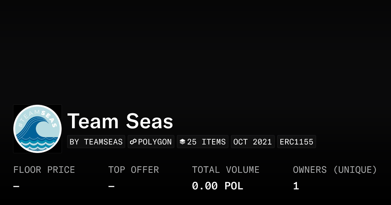The height and width of the screenshot is (205, 391).
Task: Open the BY TEAMSEAS creator badge
Action: point(96,142)
